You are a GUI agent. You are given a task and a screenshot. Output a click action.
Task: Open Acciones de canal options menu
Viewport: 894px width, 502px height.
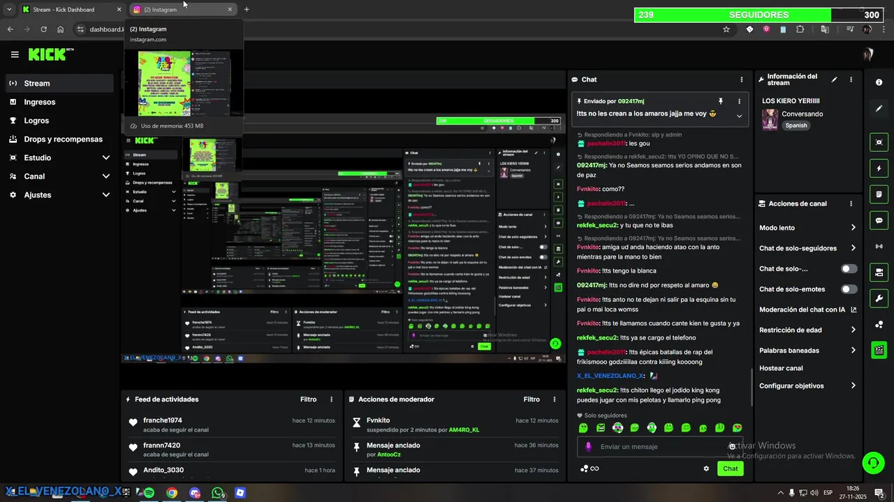coord(851,204)
